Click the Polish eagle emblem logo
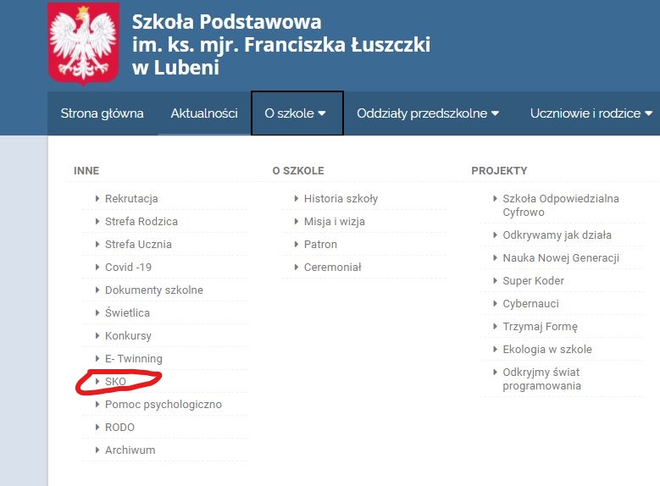 pyautogui.click(x=83, y=44)
